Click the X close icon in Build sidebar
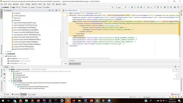This screenshot has width=183, height=103. tap(4, 81)
